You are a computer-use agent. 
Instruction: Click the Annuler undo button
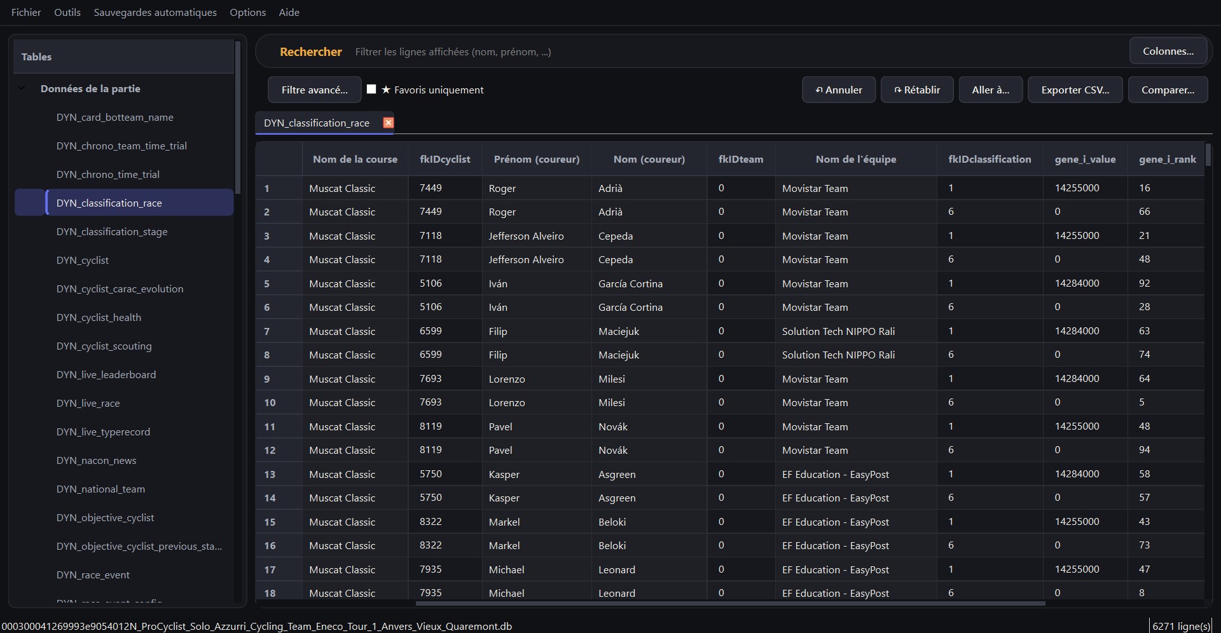(x=839, y=90)
